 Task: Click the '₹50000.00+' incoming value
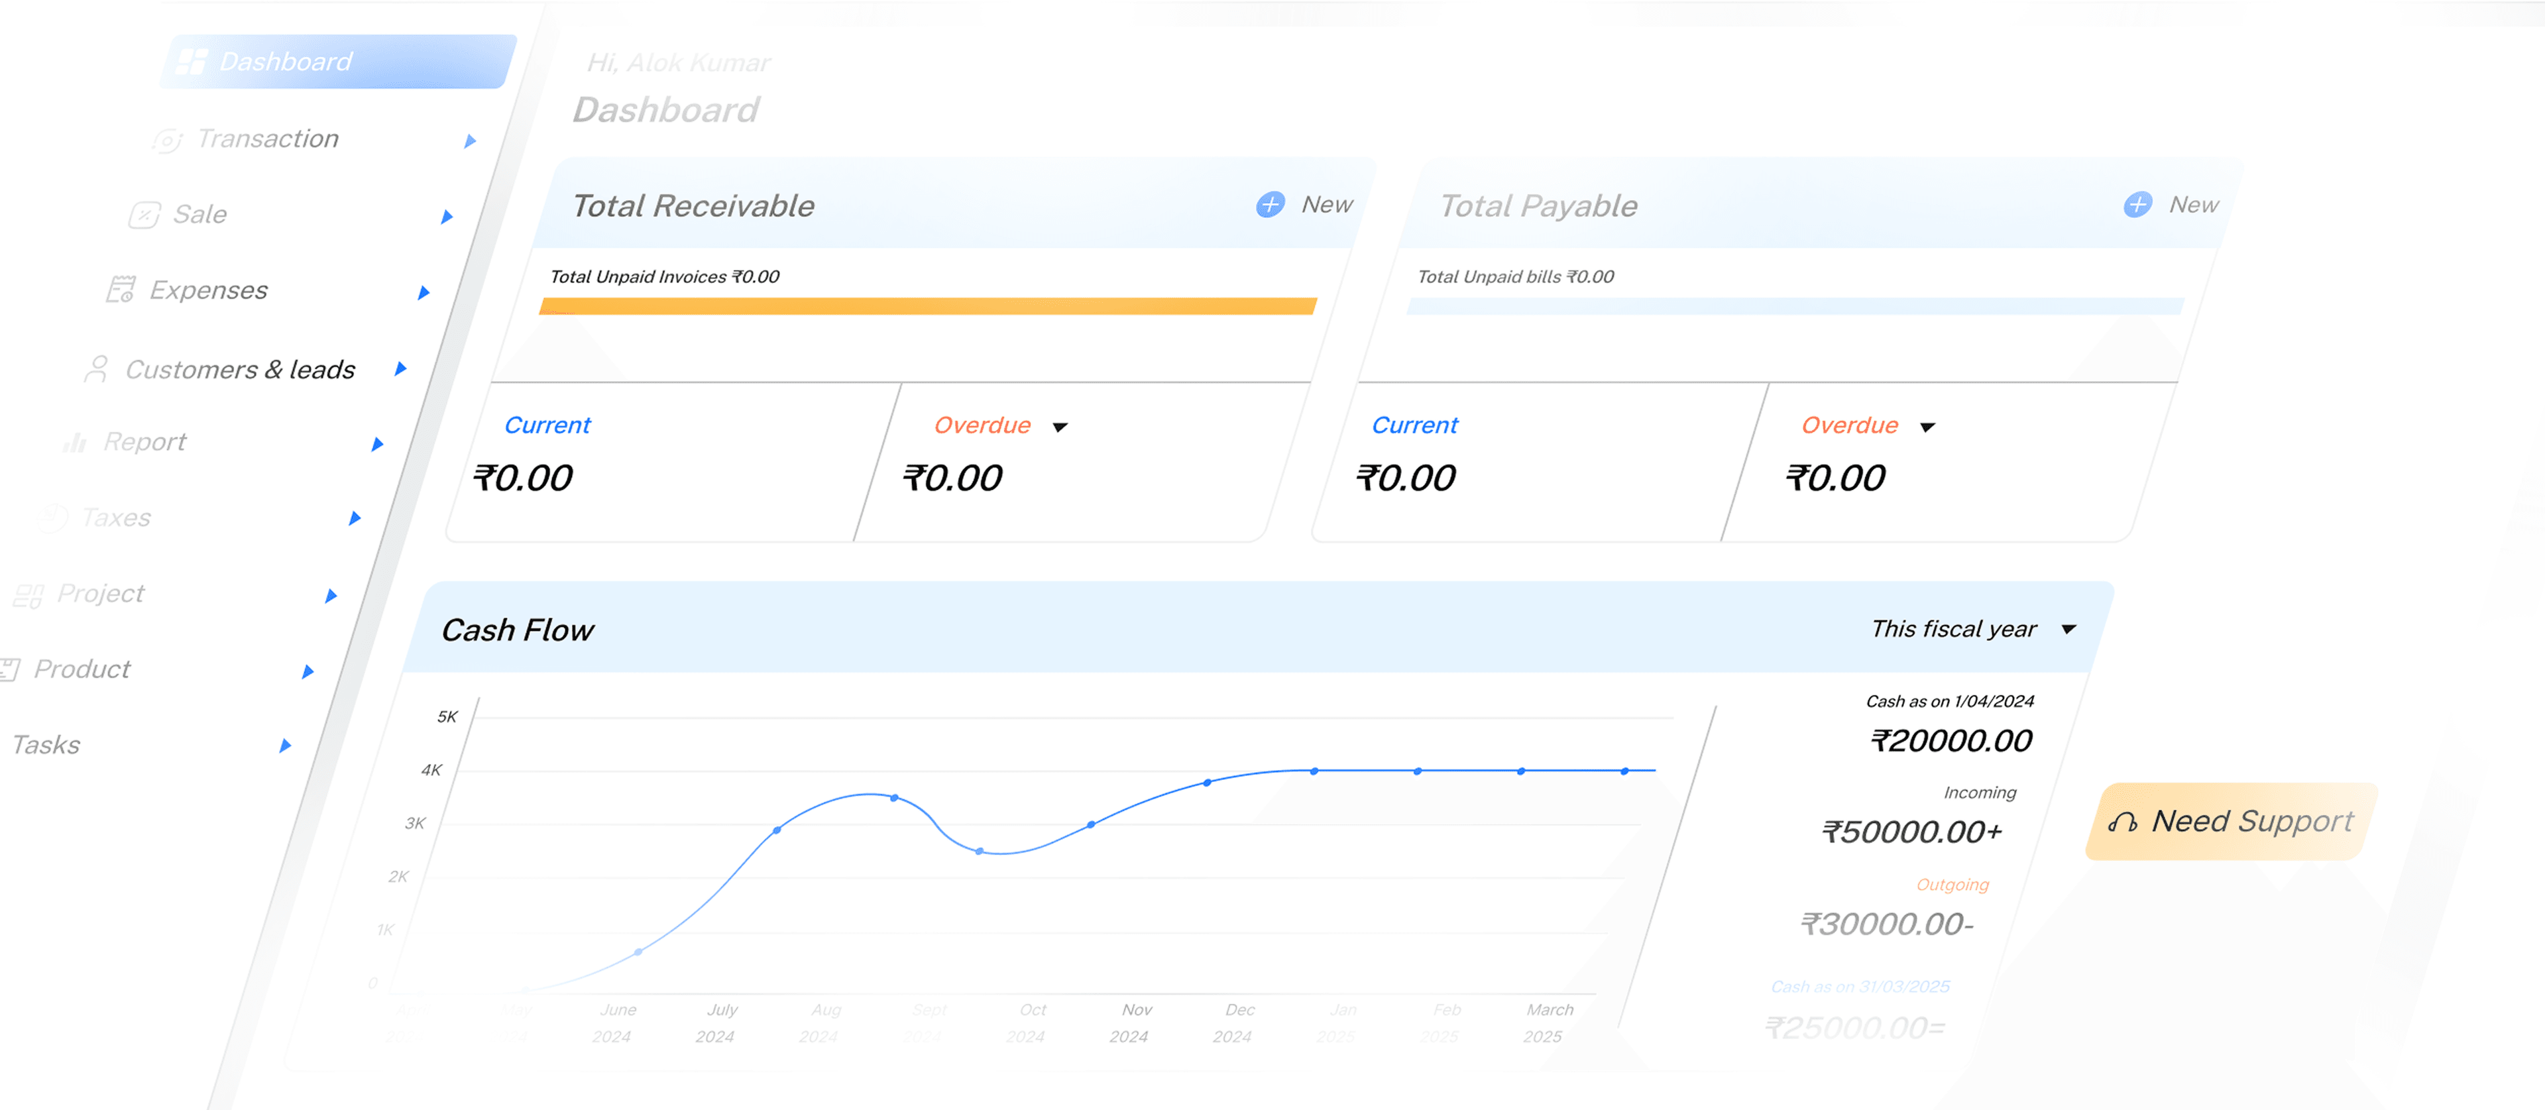point(1913,832)
